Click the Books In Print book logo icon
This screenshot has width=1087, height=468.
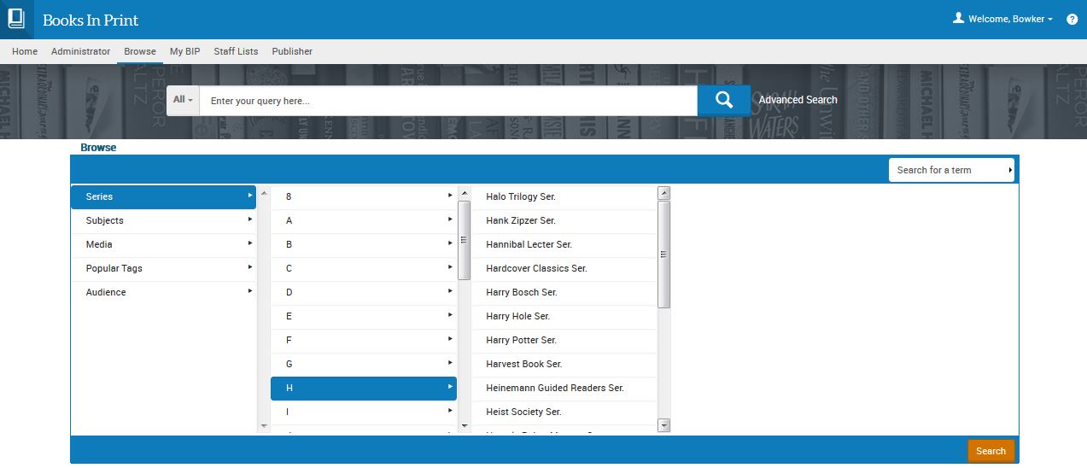click(x=16, y=19)
